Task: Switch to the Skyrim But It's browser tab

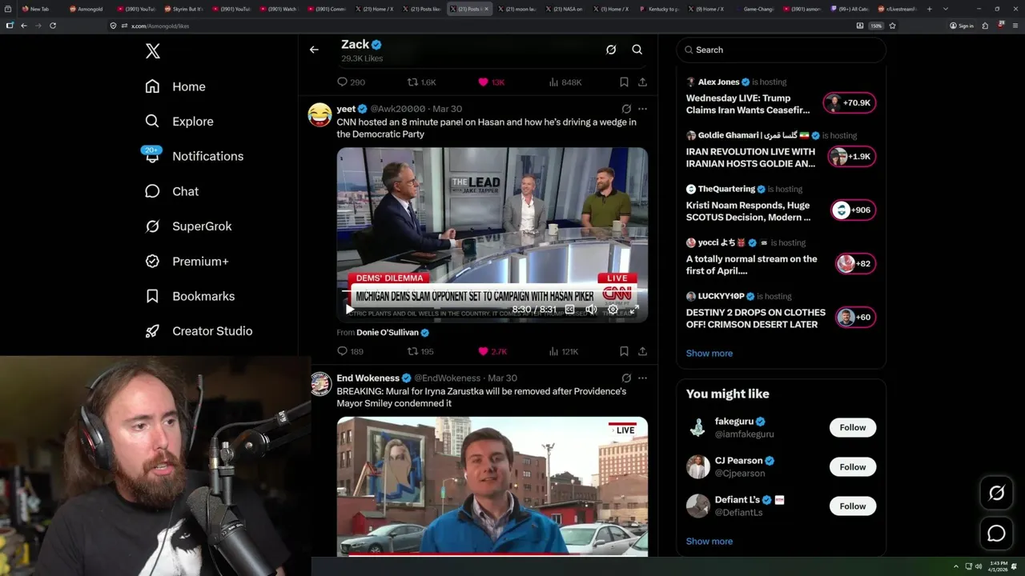Action: 183,9
